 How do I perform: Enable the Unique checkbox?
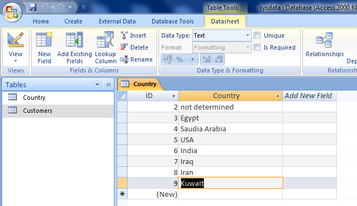click(257, 35)
